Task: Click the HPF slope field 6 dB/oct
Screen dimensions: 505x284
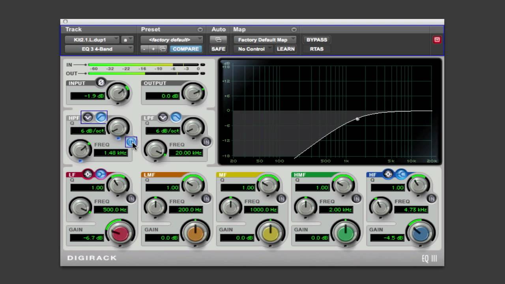Action: 88,131
